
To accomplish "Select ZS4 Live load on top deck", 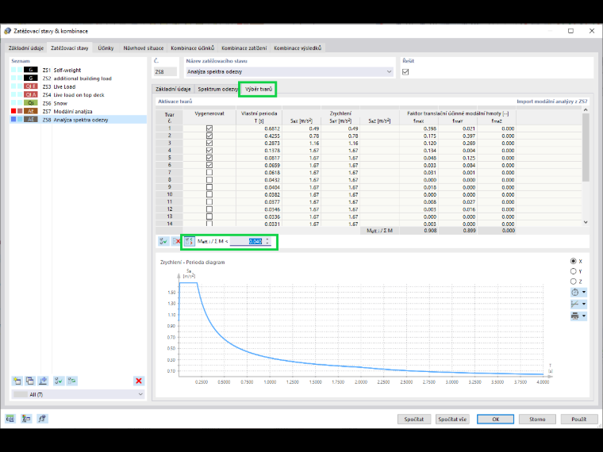I will pyautogui.click(x=78, y=95).
